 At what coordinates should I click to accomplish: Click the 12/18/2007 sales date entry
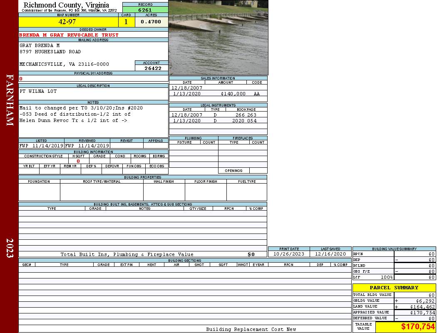click(x=187, y=88)
